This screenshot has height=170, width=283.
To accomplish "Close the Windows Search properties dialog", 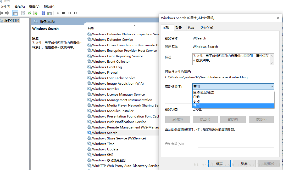I will (x=278, y=18).
